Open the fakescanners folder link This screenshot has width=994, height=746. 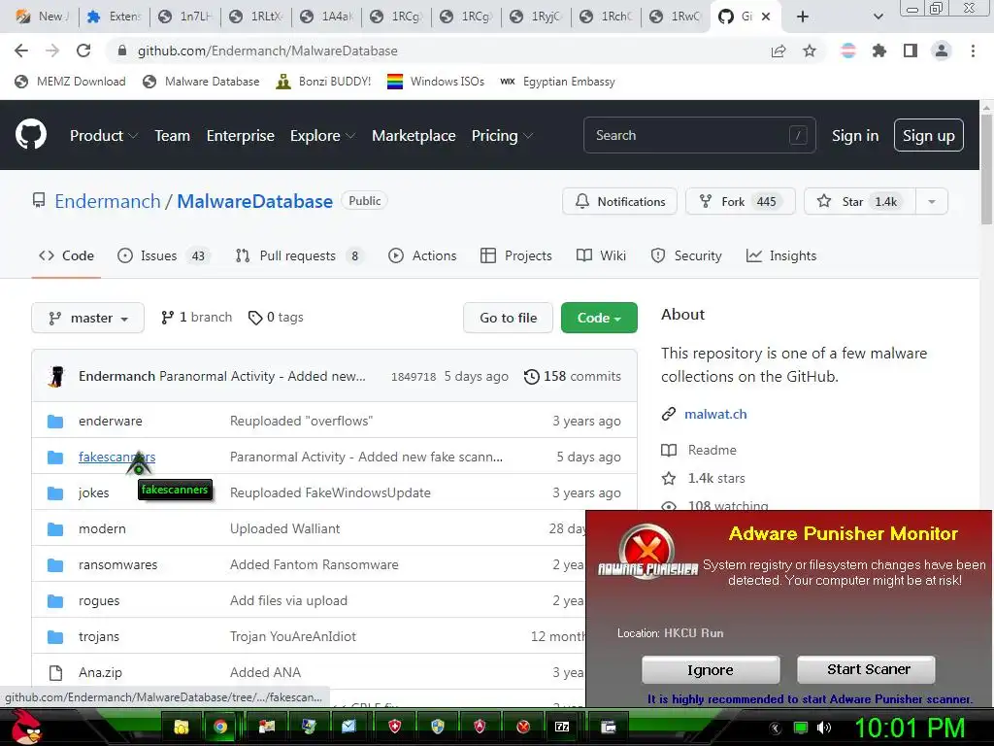point(116,457)
